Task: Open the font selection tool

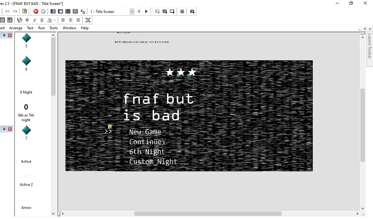Action: point(19,20)
